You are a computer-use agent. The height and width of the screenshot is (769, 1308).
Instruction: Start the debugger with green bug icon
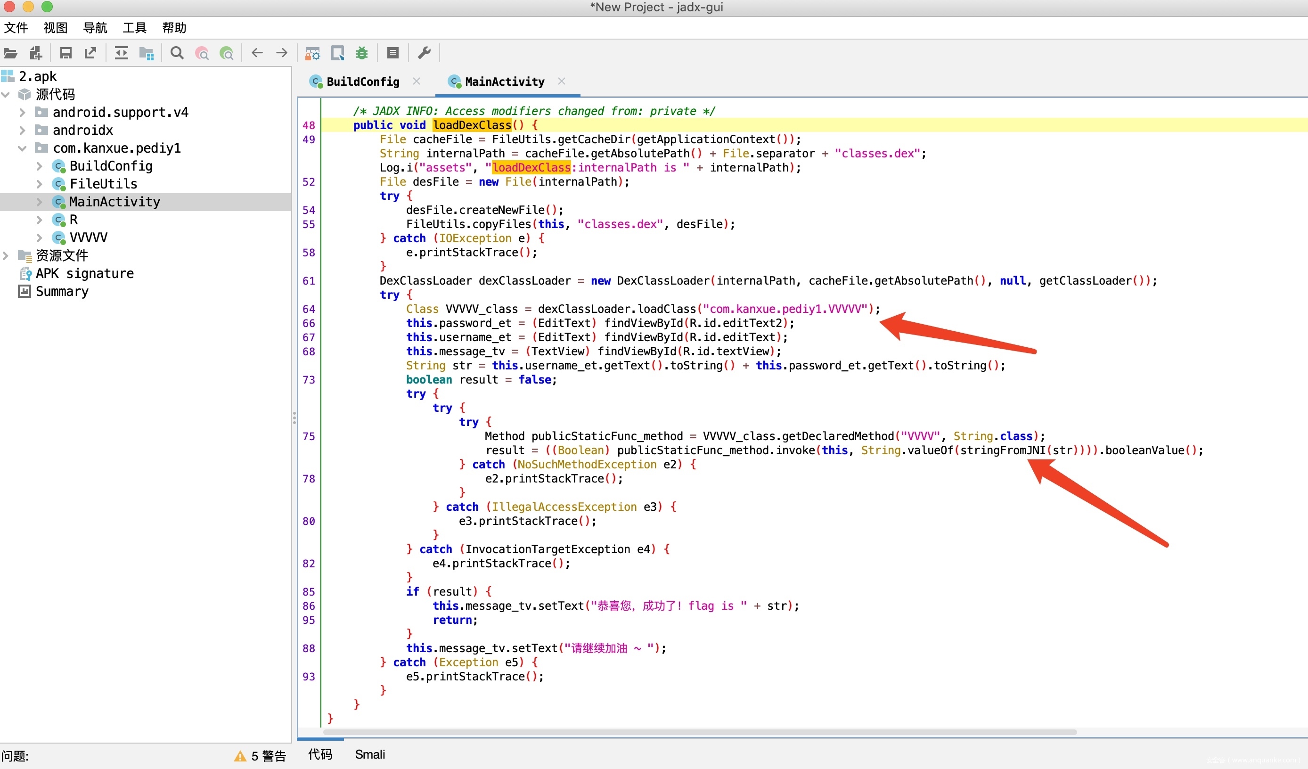click(x=362, y=53)
